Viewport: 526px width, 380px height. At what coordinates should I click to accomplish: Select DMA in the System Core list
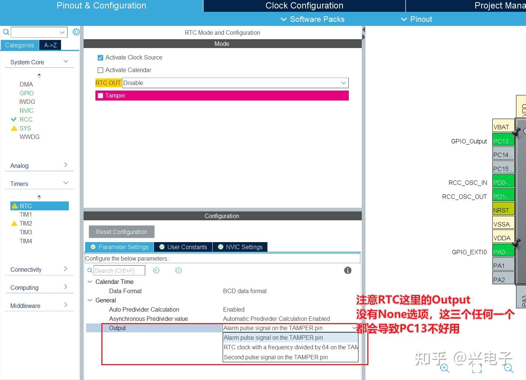click(26, 84)
